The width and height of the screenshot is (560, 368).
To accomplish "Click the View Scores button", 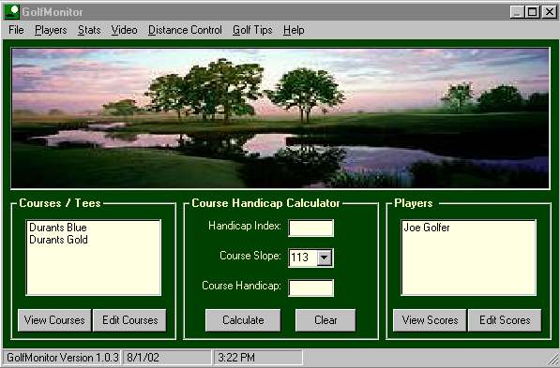I will click(x=430, y=320).
